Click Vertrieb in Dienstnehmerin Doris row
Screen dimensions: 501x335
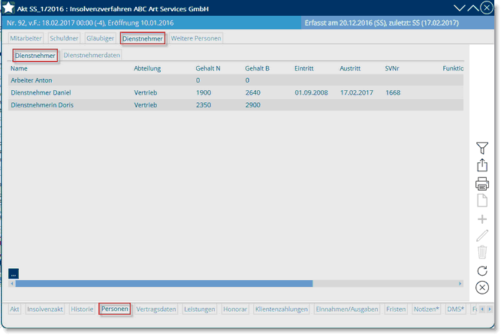tap(146, 105)
